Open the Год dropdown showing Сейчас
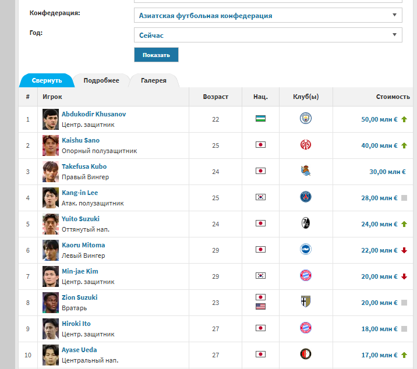 click(268, 35)
